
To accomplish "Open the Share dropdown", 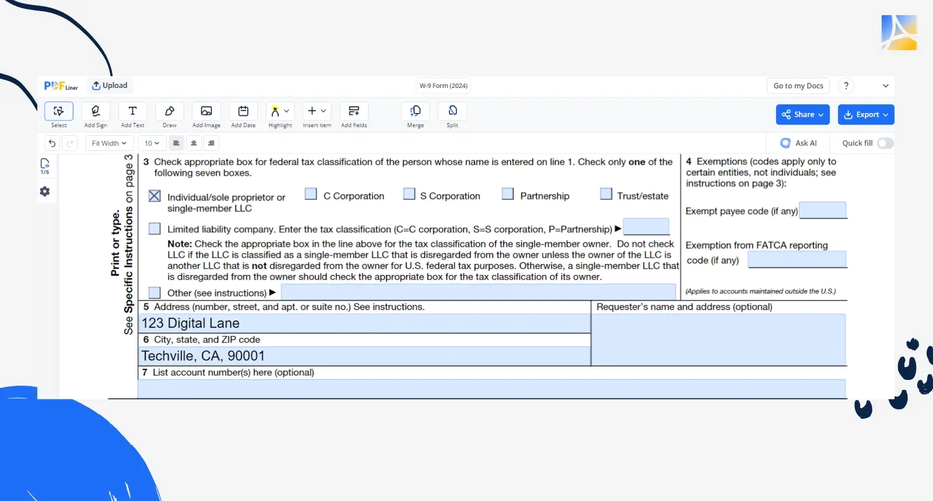I will pyautogui.click(x=803, y=115).
